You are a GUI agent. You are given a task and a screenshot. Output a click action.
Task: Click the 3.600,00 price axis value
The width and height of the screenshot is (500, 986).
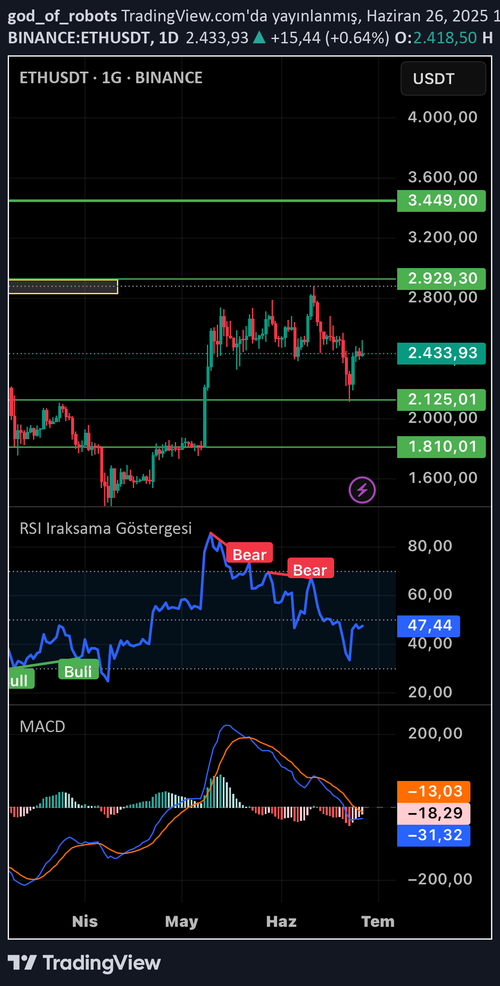[x=443, y=177]
